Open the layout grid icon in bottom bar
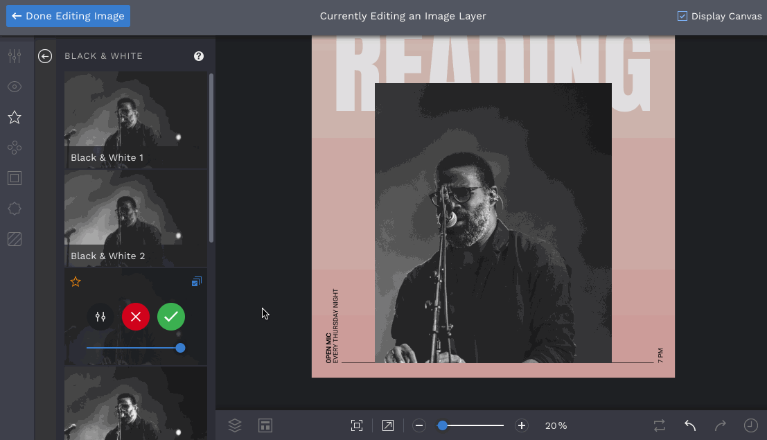Viewport: 767px width, 440px height. point(265,425)
